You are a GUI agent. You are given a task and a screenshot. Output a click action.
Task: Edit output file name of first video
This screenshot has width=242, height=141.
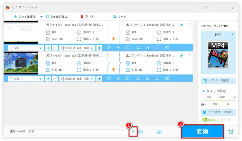tap(182, 25)
